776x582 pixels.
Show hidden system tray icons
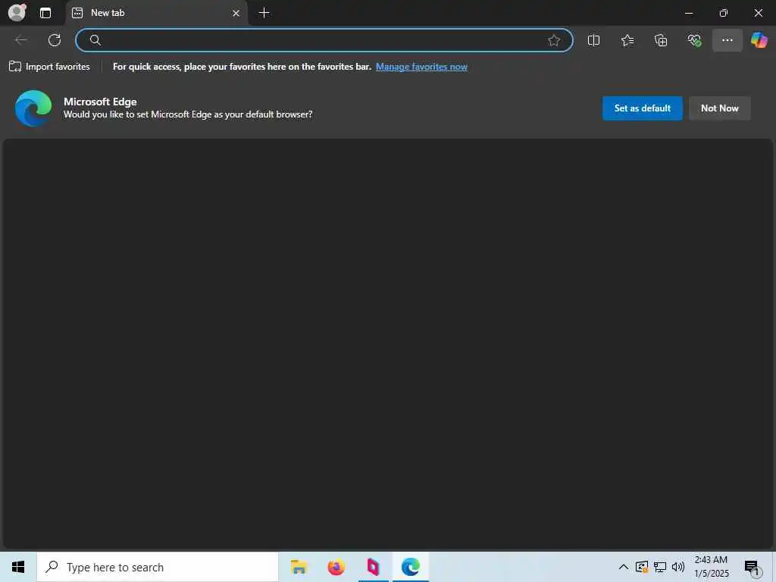pos(624,567)
